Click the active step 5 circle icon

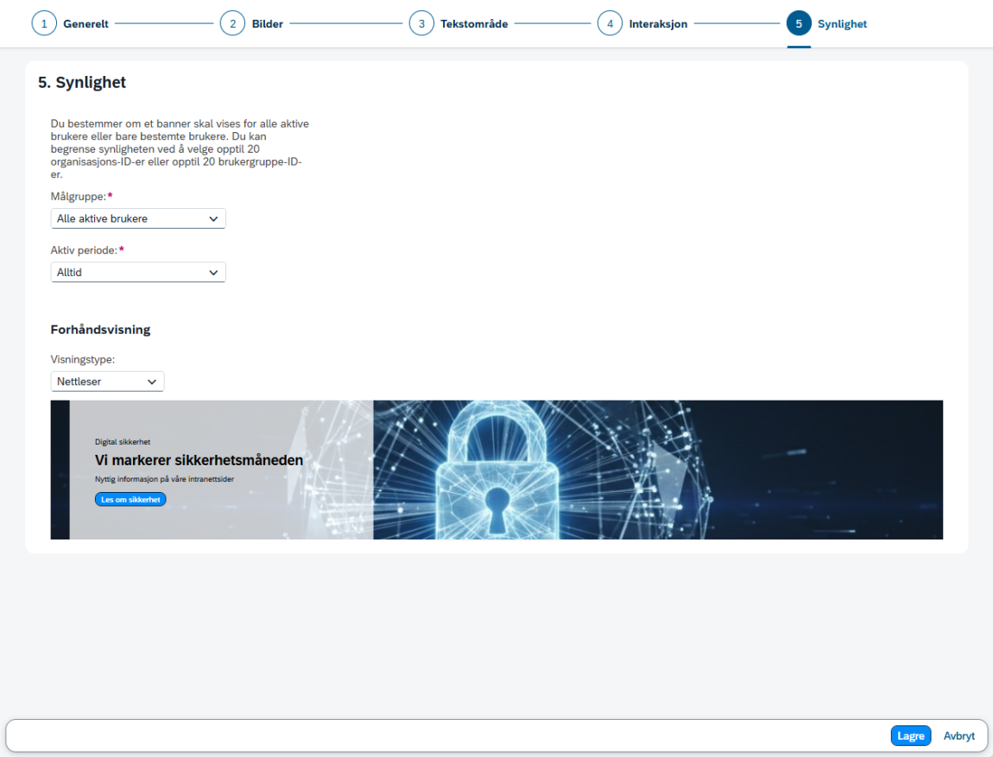coord(799,23)
